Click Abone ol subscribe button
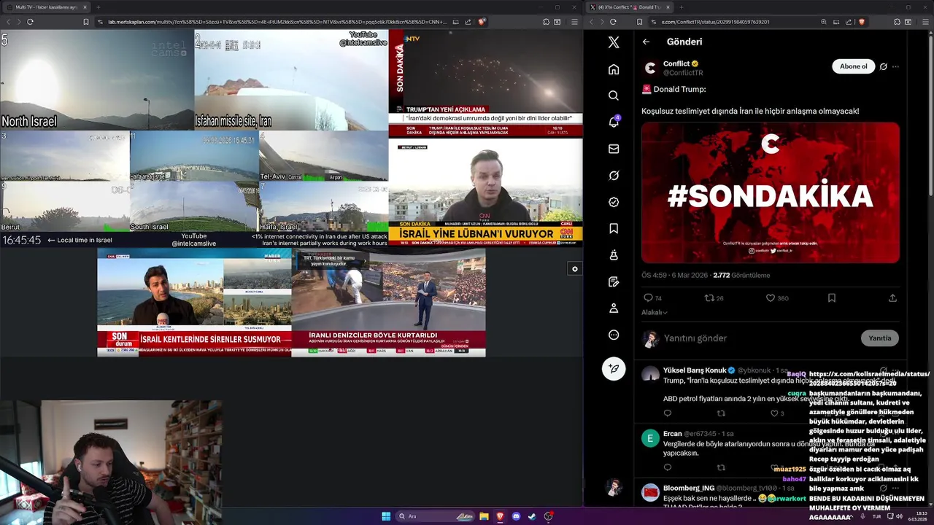 [x=853, y=66]
